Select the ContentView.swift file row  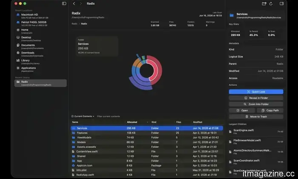tap(147, 151)
